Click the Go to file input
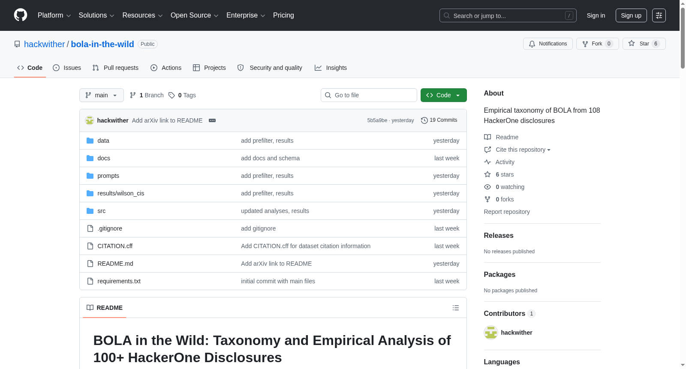The image size is (686, 369). (x=369, y=95)
